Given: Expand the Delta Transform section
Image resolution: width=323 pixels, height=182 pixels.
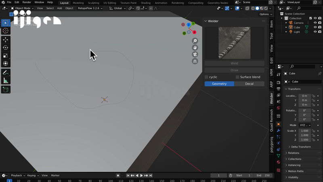Looking at the screenshot, I should tap(301, 147).
